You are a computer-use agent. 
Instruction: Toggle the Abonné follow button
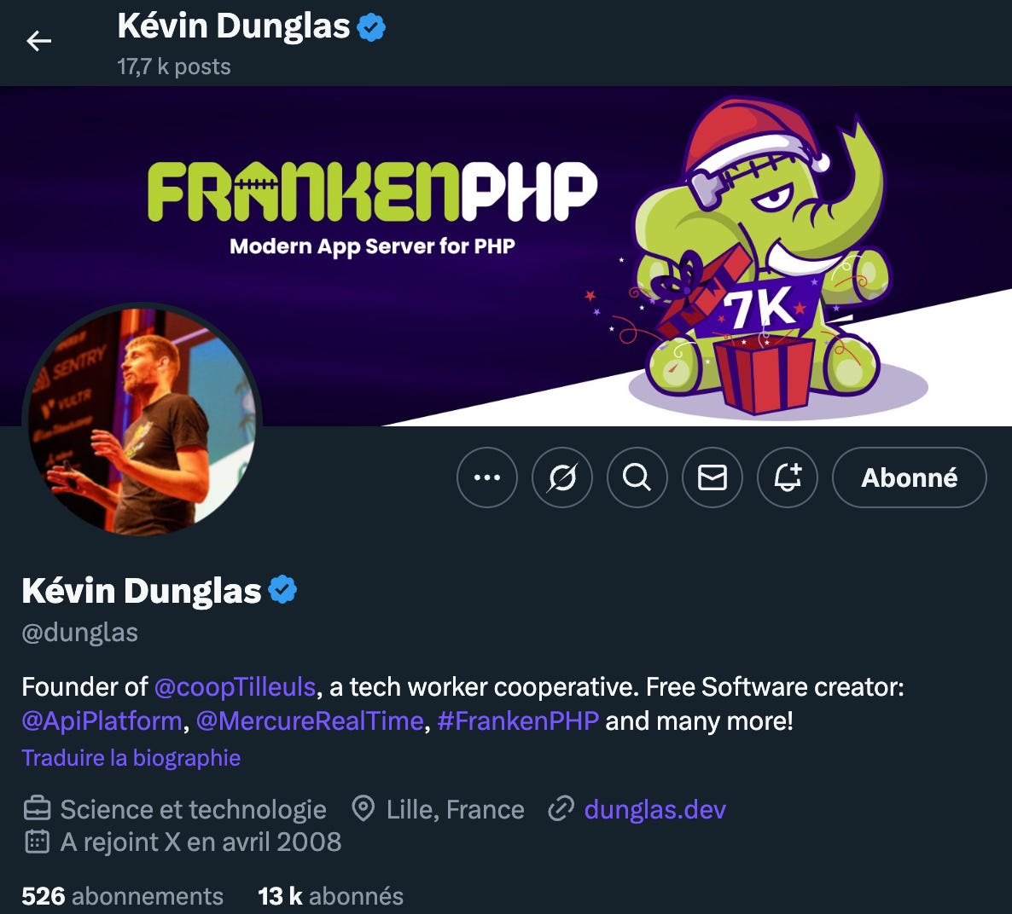[910, 477]
